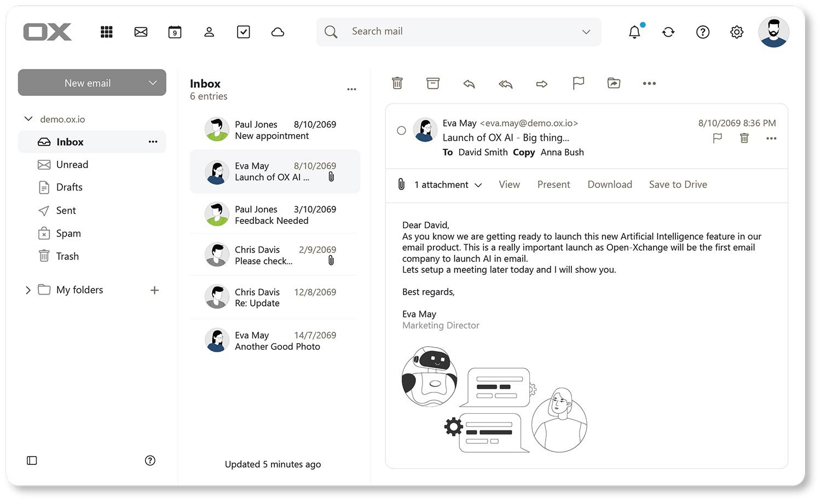Screen dimensions: 821x502
Task: Collapse the folder tree sidebar
Action: [x=31, y=460]
